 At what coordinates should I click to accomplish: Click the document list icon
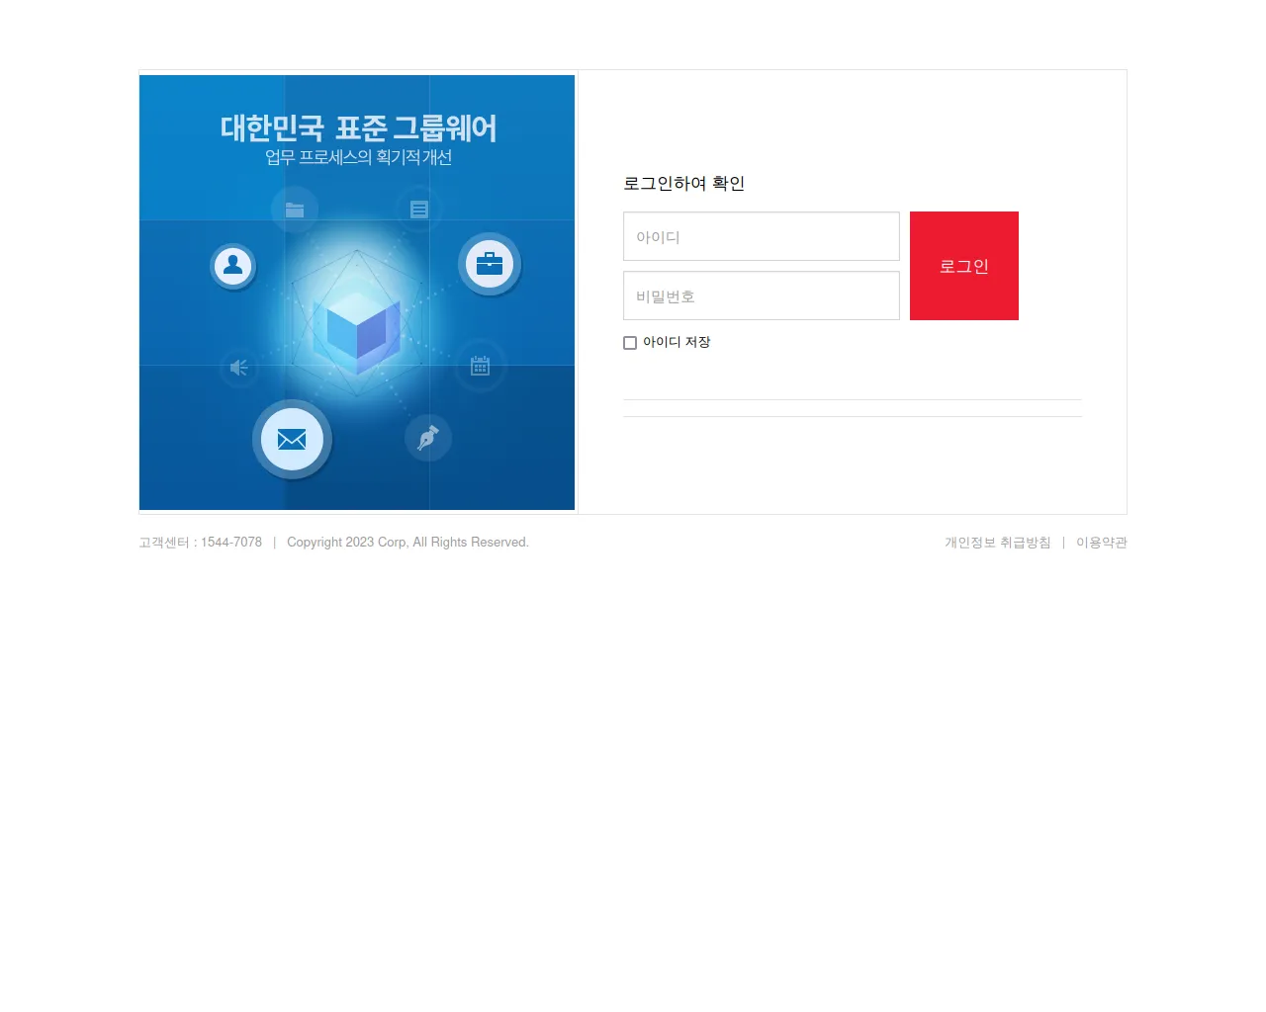tap(419, 210)
